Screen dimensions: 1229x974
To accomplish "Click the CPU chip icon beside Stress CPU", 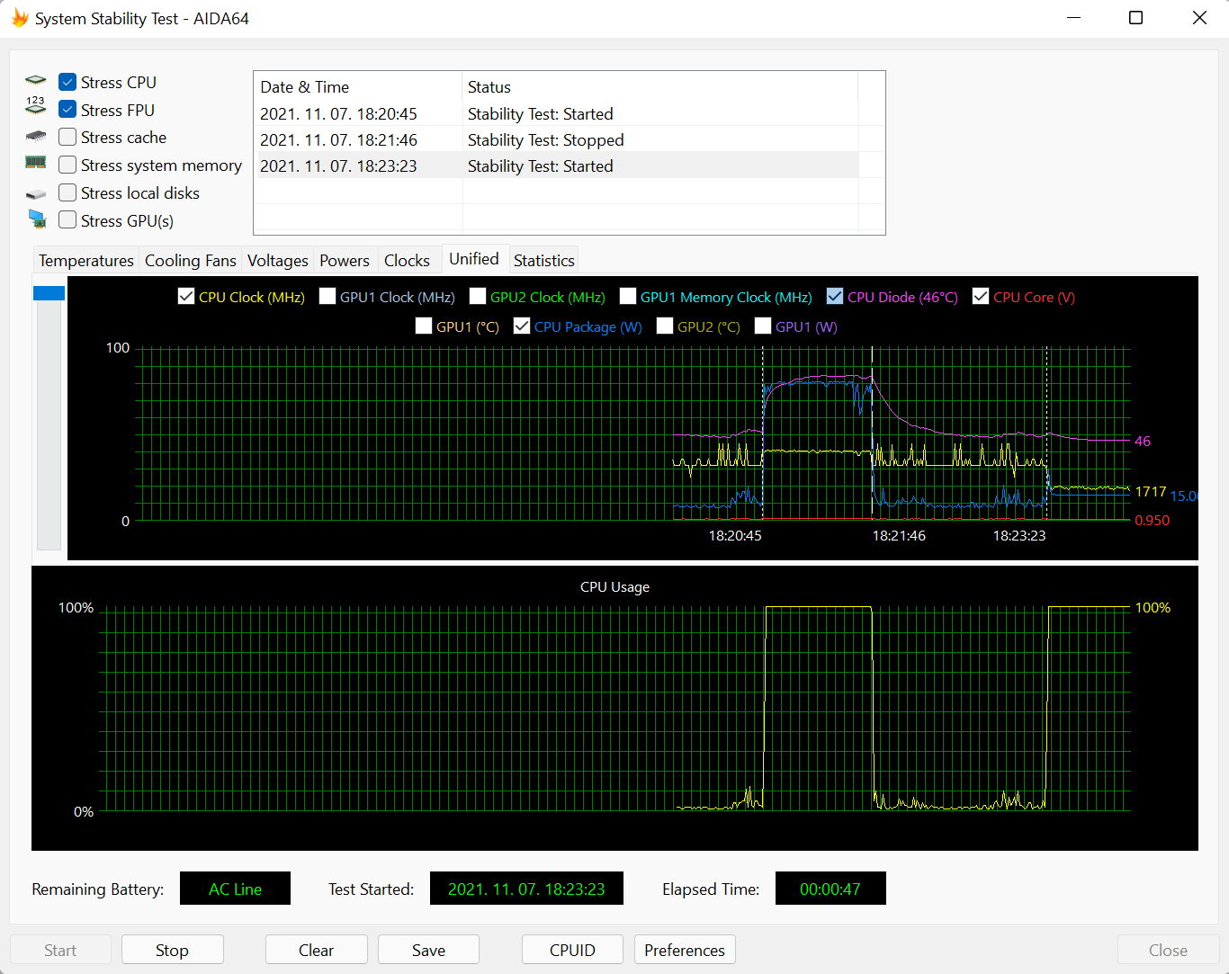I will (x=36, y=81).
